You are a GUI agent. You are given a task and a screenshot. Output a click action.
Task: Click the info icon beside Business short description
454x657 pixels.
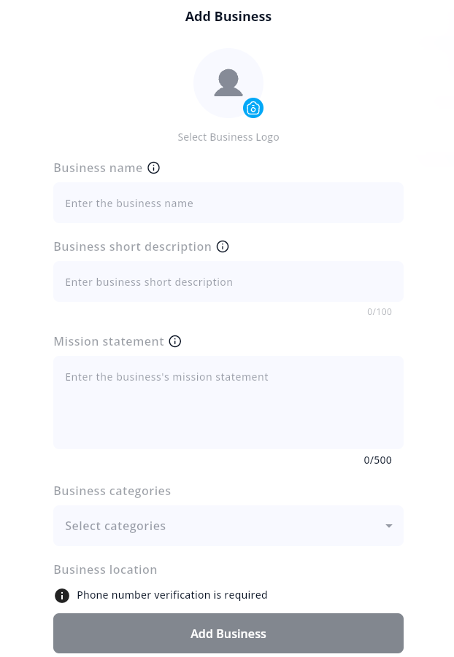coord(223,246)
